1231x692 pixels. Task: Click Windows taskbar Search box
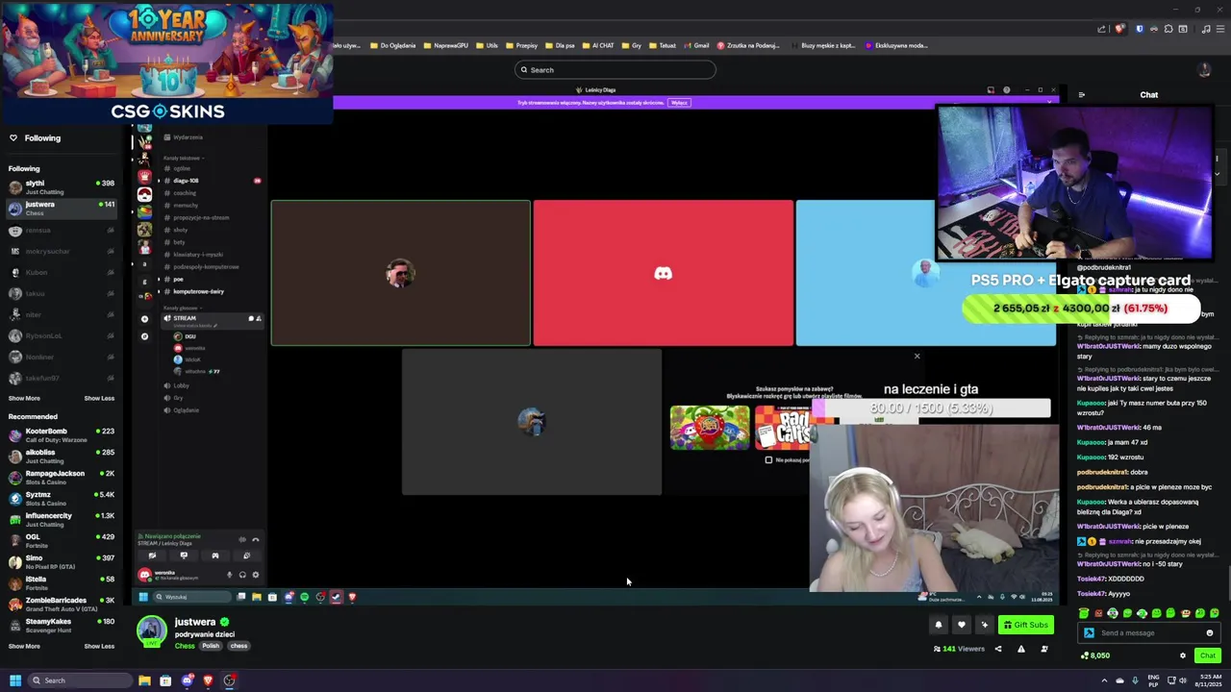click(x=79, y=680)
